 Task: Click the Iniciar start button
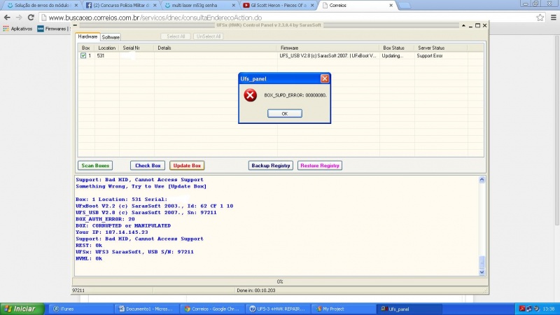pyautogui.click(x=21, y=308)
